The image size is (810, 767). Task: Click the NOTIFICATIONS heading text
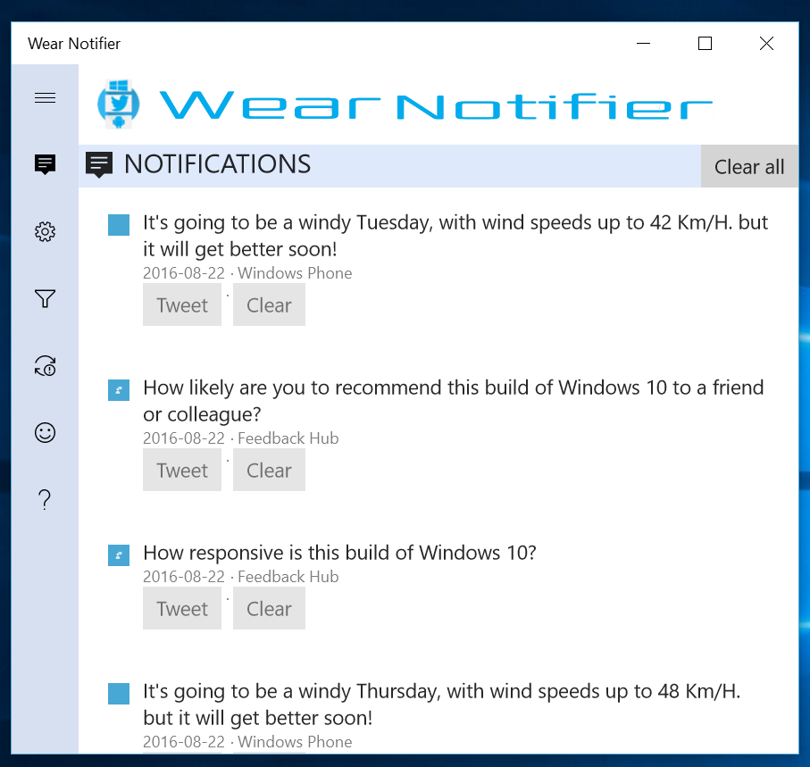218,164
